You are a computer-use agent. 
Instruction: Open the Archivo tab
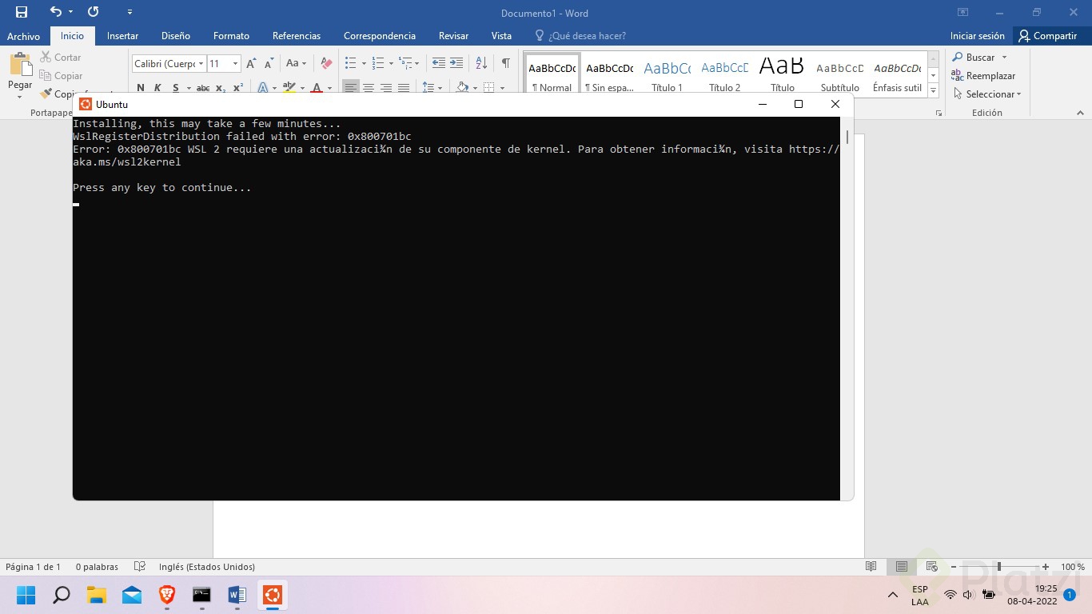click(23, 36)
